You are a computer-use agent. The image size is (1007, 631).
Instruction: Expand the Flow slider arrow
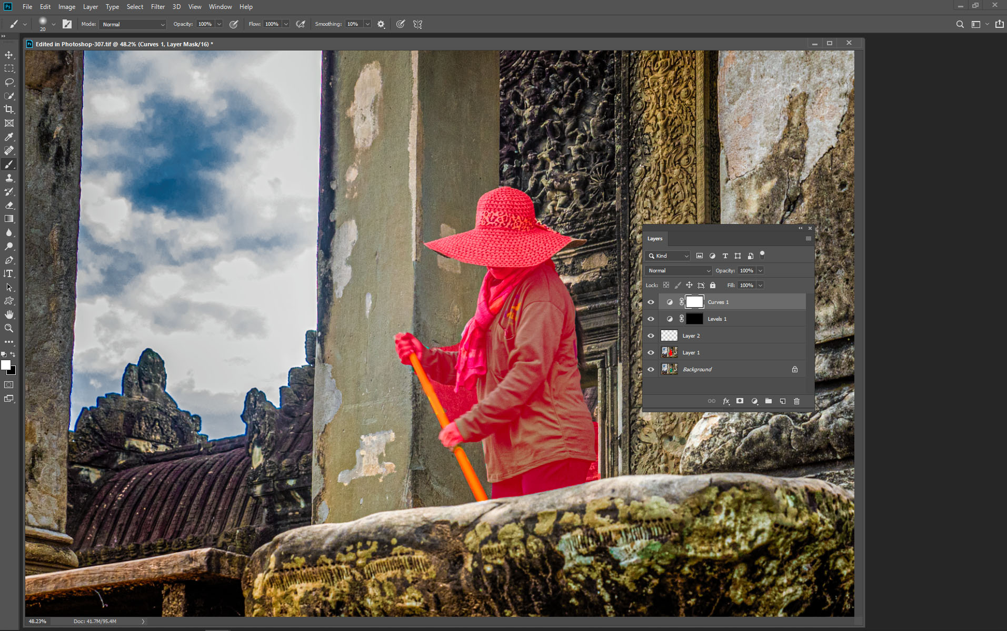286,24
